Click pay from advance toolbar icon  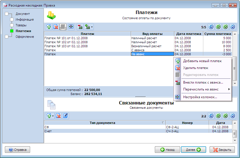pyautogui.click(x=80, y=27)
